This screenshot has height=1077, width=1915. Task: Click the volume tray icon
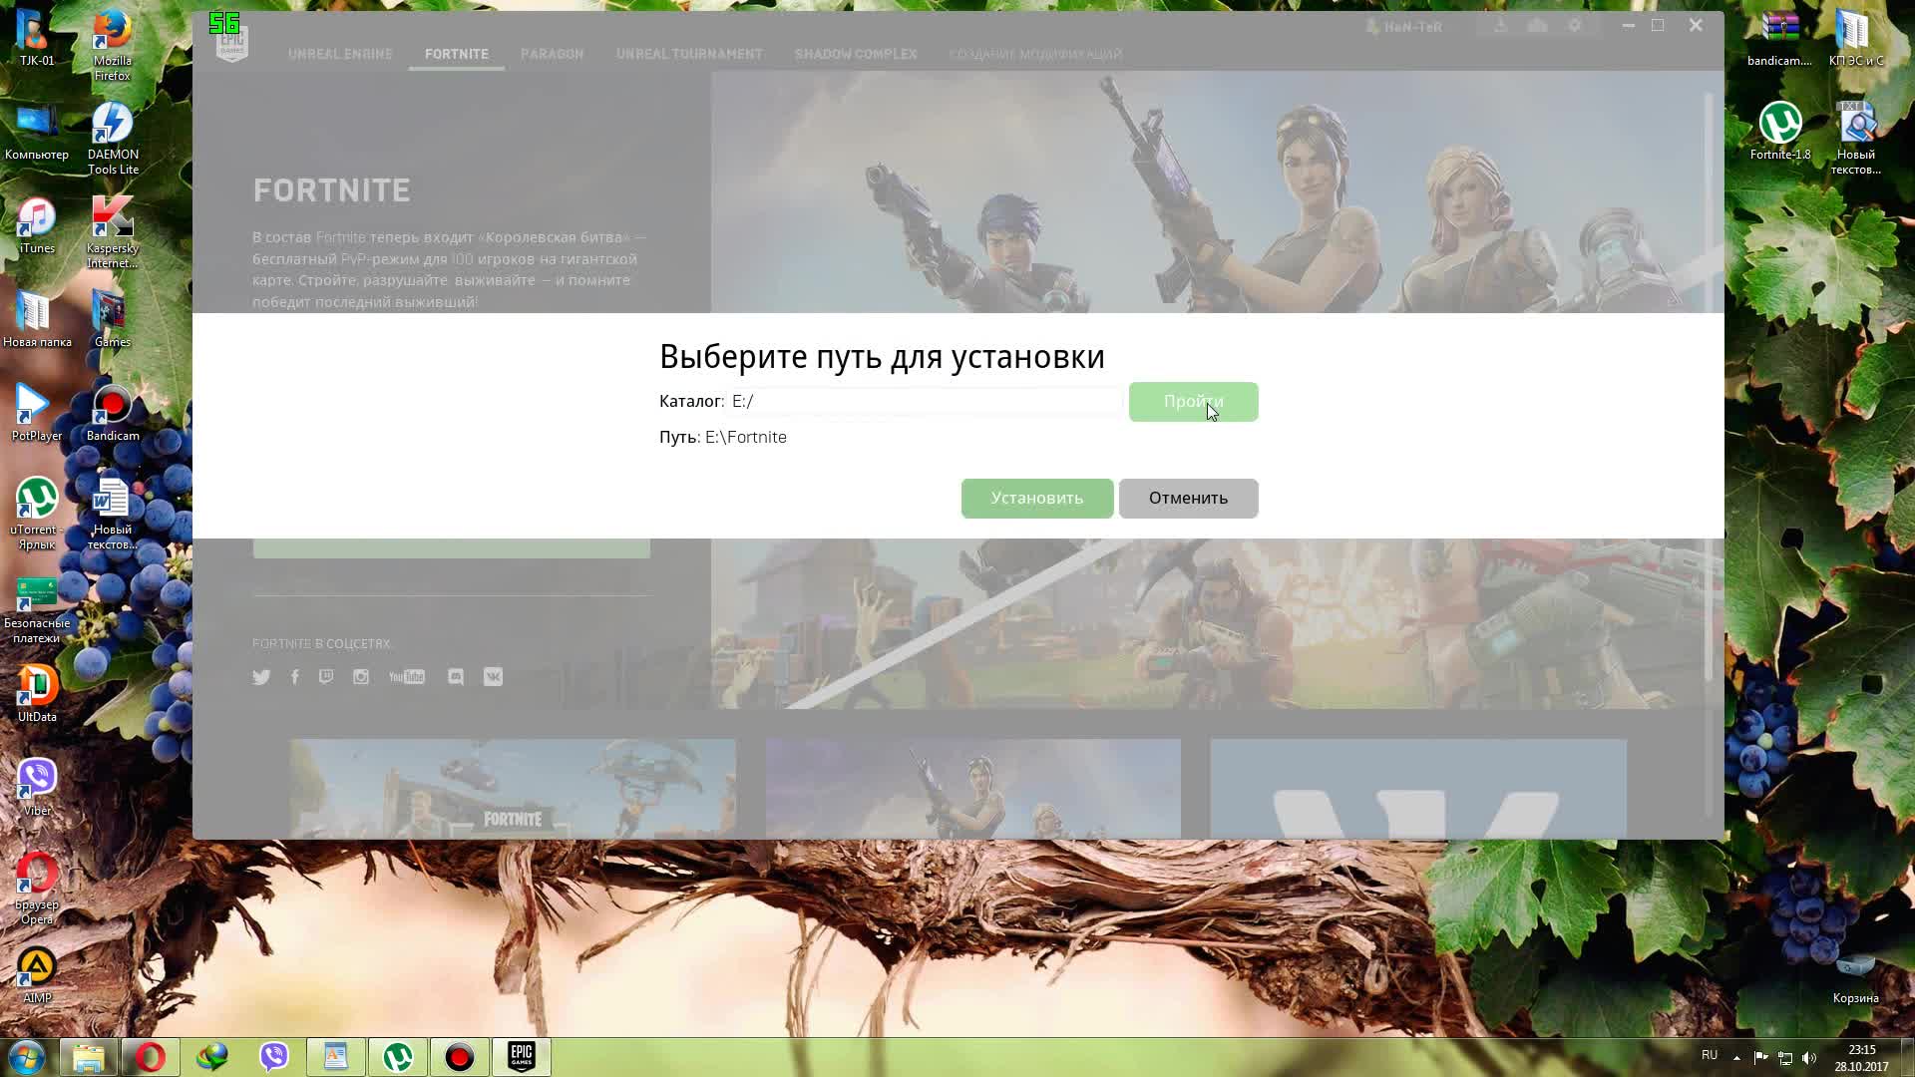1809,1057
